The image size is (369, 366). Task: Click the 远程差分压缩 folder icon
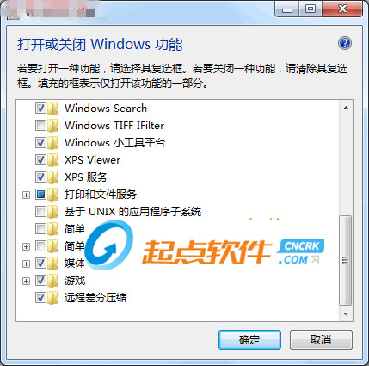click(x=53, y=298)
